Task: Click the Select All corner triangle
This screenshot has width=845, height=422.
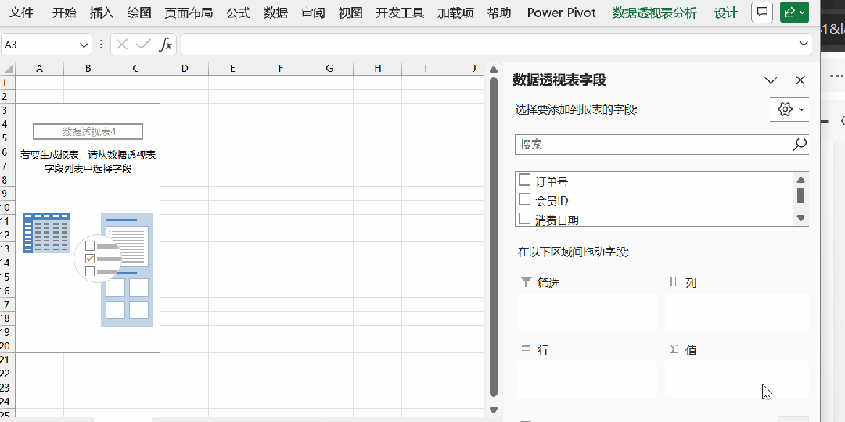Action: pyautogui.click(x=8, y=68)
